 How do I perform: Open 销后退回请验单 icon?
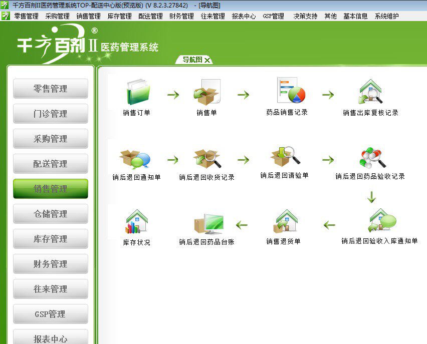(285, 156)
